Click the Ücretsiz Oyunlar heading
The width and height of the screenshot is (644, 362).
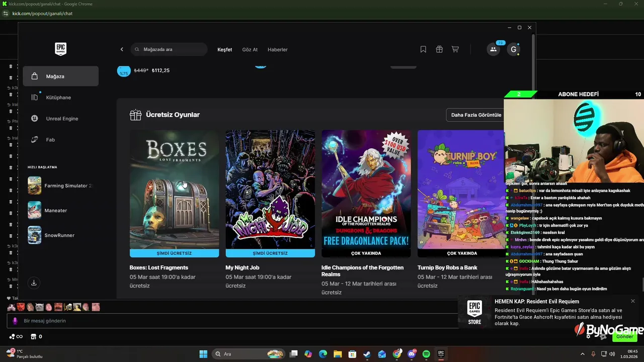pyautogui.click(x=173, y=115)
